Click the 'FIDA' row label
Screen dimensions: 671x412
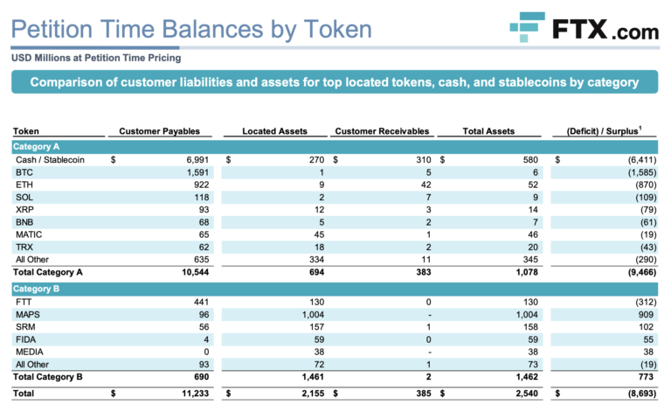point(25,339)
